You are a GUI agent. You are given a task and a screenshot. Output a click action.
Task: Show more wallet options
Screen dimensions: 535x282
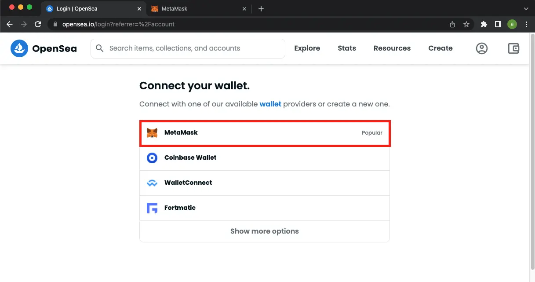tap(265, 231)
